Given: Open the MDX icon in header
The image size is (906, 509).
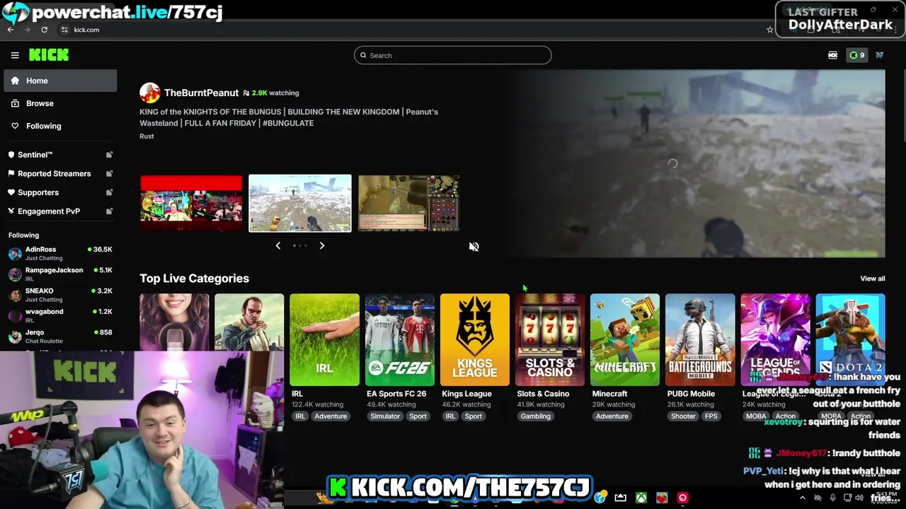Looking at the screenshot, I should click(833, 55).
